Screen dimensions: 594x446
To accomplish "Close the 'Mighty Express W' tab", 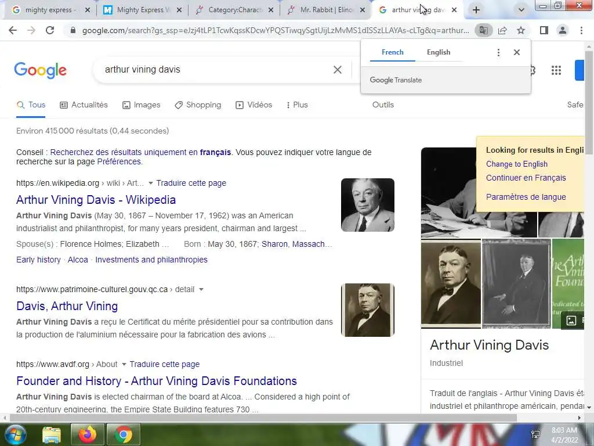I will 179,10.
